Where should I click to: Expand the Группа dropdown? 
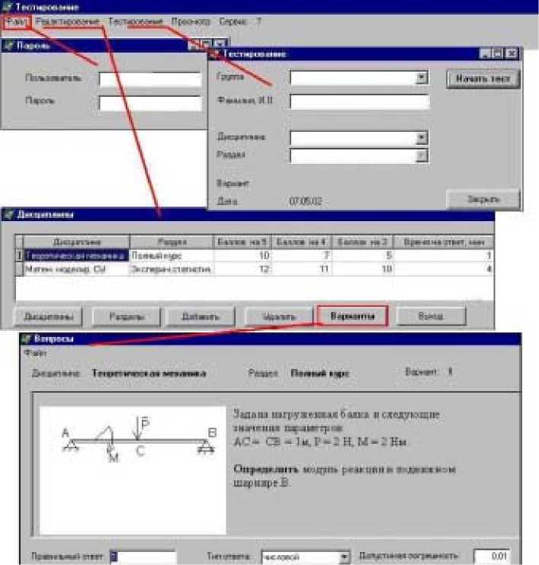tap(421, 78)
